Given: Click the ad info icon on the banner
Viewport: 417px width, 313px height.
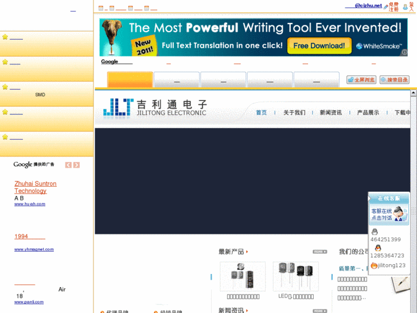Looking at the screenshot, I should [x=404, y=52].
